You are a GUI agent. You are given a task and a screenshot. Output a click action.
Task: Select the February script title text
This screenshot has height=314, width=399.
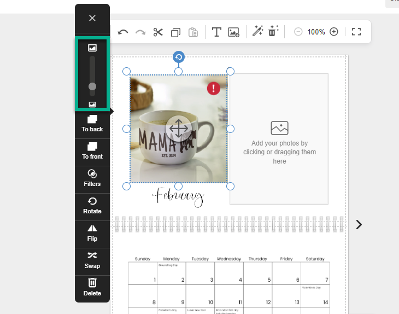click(179, 197)
